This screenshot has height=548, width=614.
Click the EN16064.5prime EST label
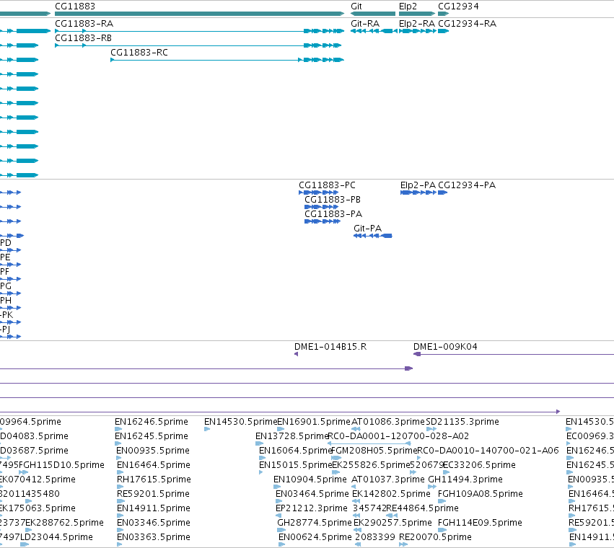tap(295, 451)
